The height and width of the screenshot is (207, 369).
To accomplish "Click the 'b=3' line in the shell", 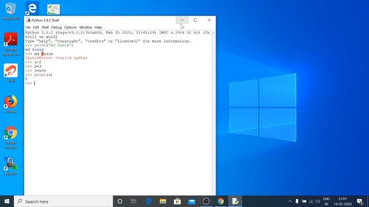I will click(33, 67).
